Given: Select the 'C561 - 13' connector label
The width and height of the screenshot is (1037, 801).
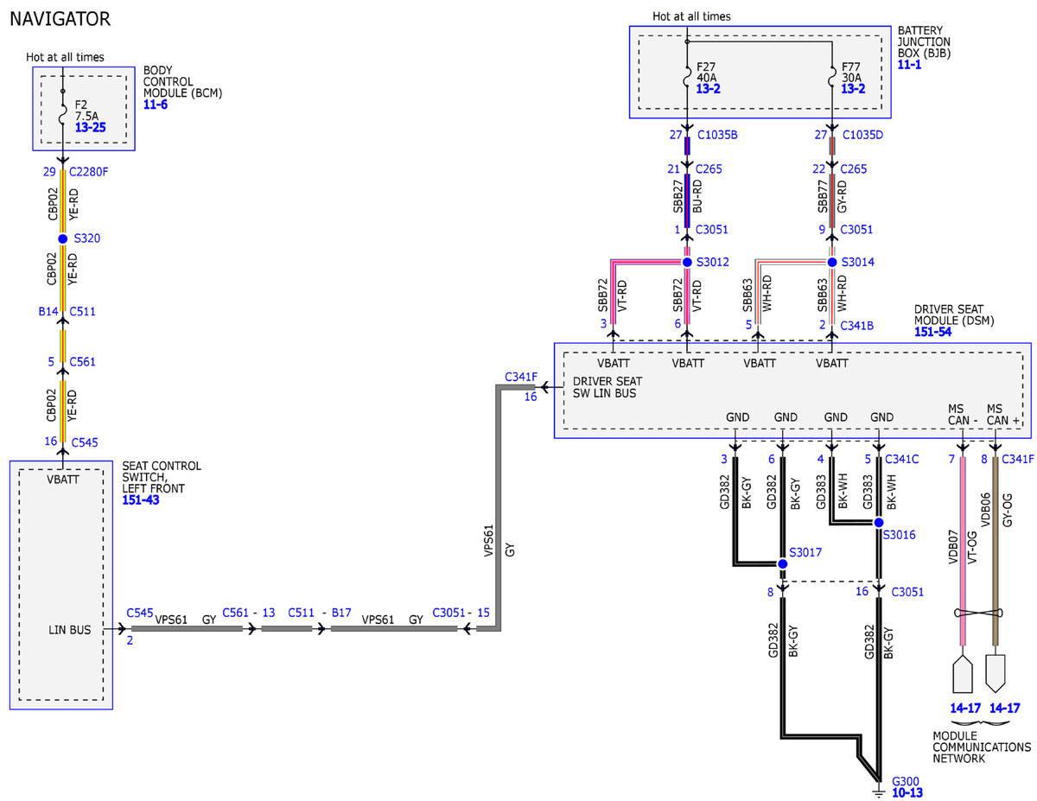Looking at the screenshot, I should pos(248,613).
